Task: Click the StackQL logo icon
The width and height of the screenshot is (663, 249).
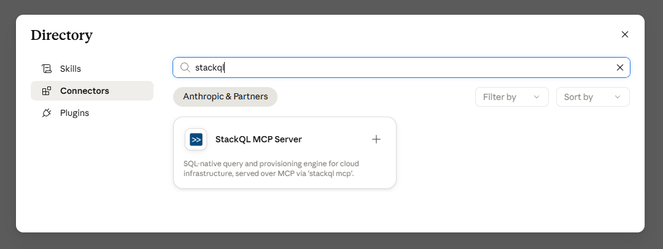Action: pos(196,139)
